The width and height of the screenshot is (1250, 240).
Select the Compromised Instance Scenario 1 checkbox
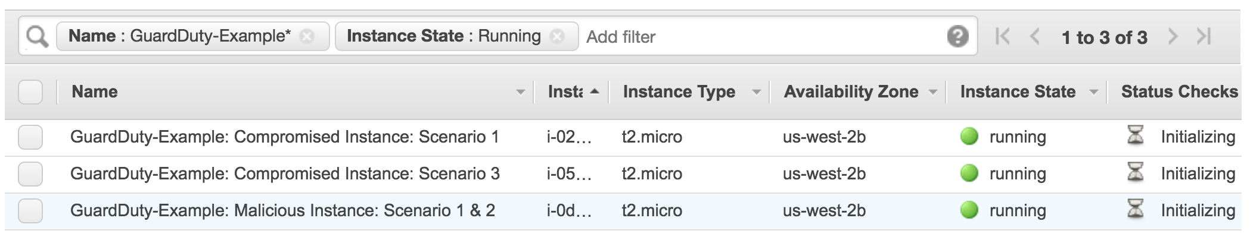(30, 137)
